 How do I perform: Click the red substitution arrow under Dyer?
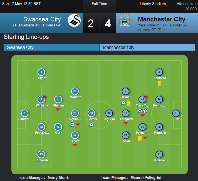[75, 145]
